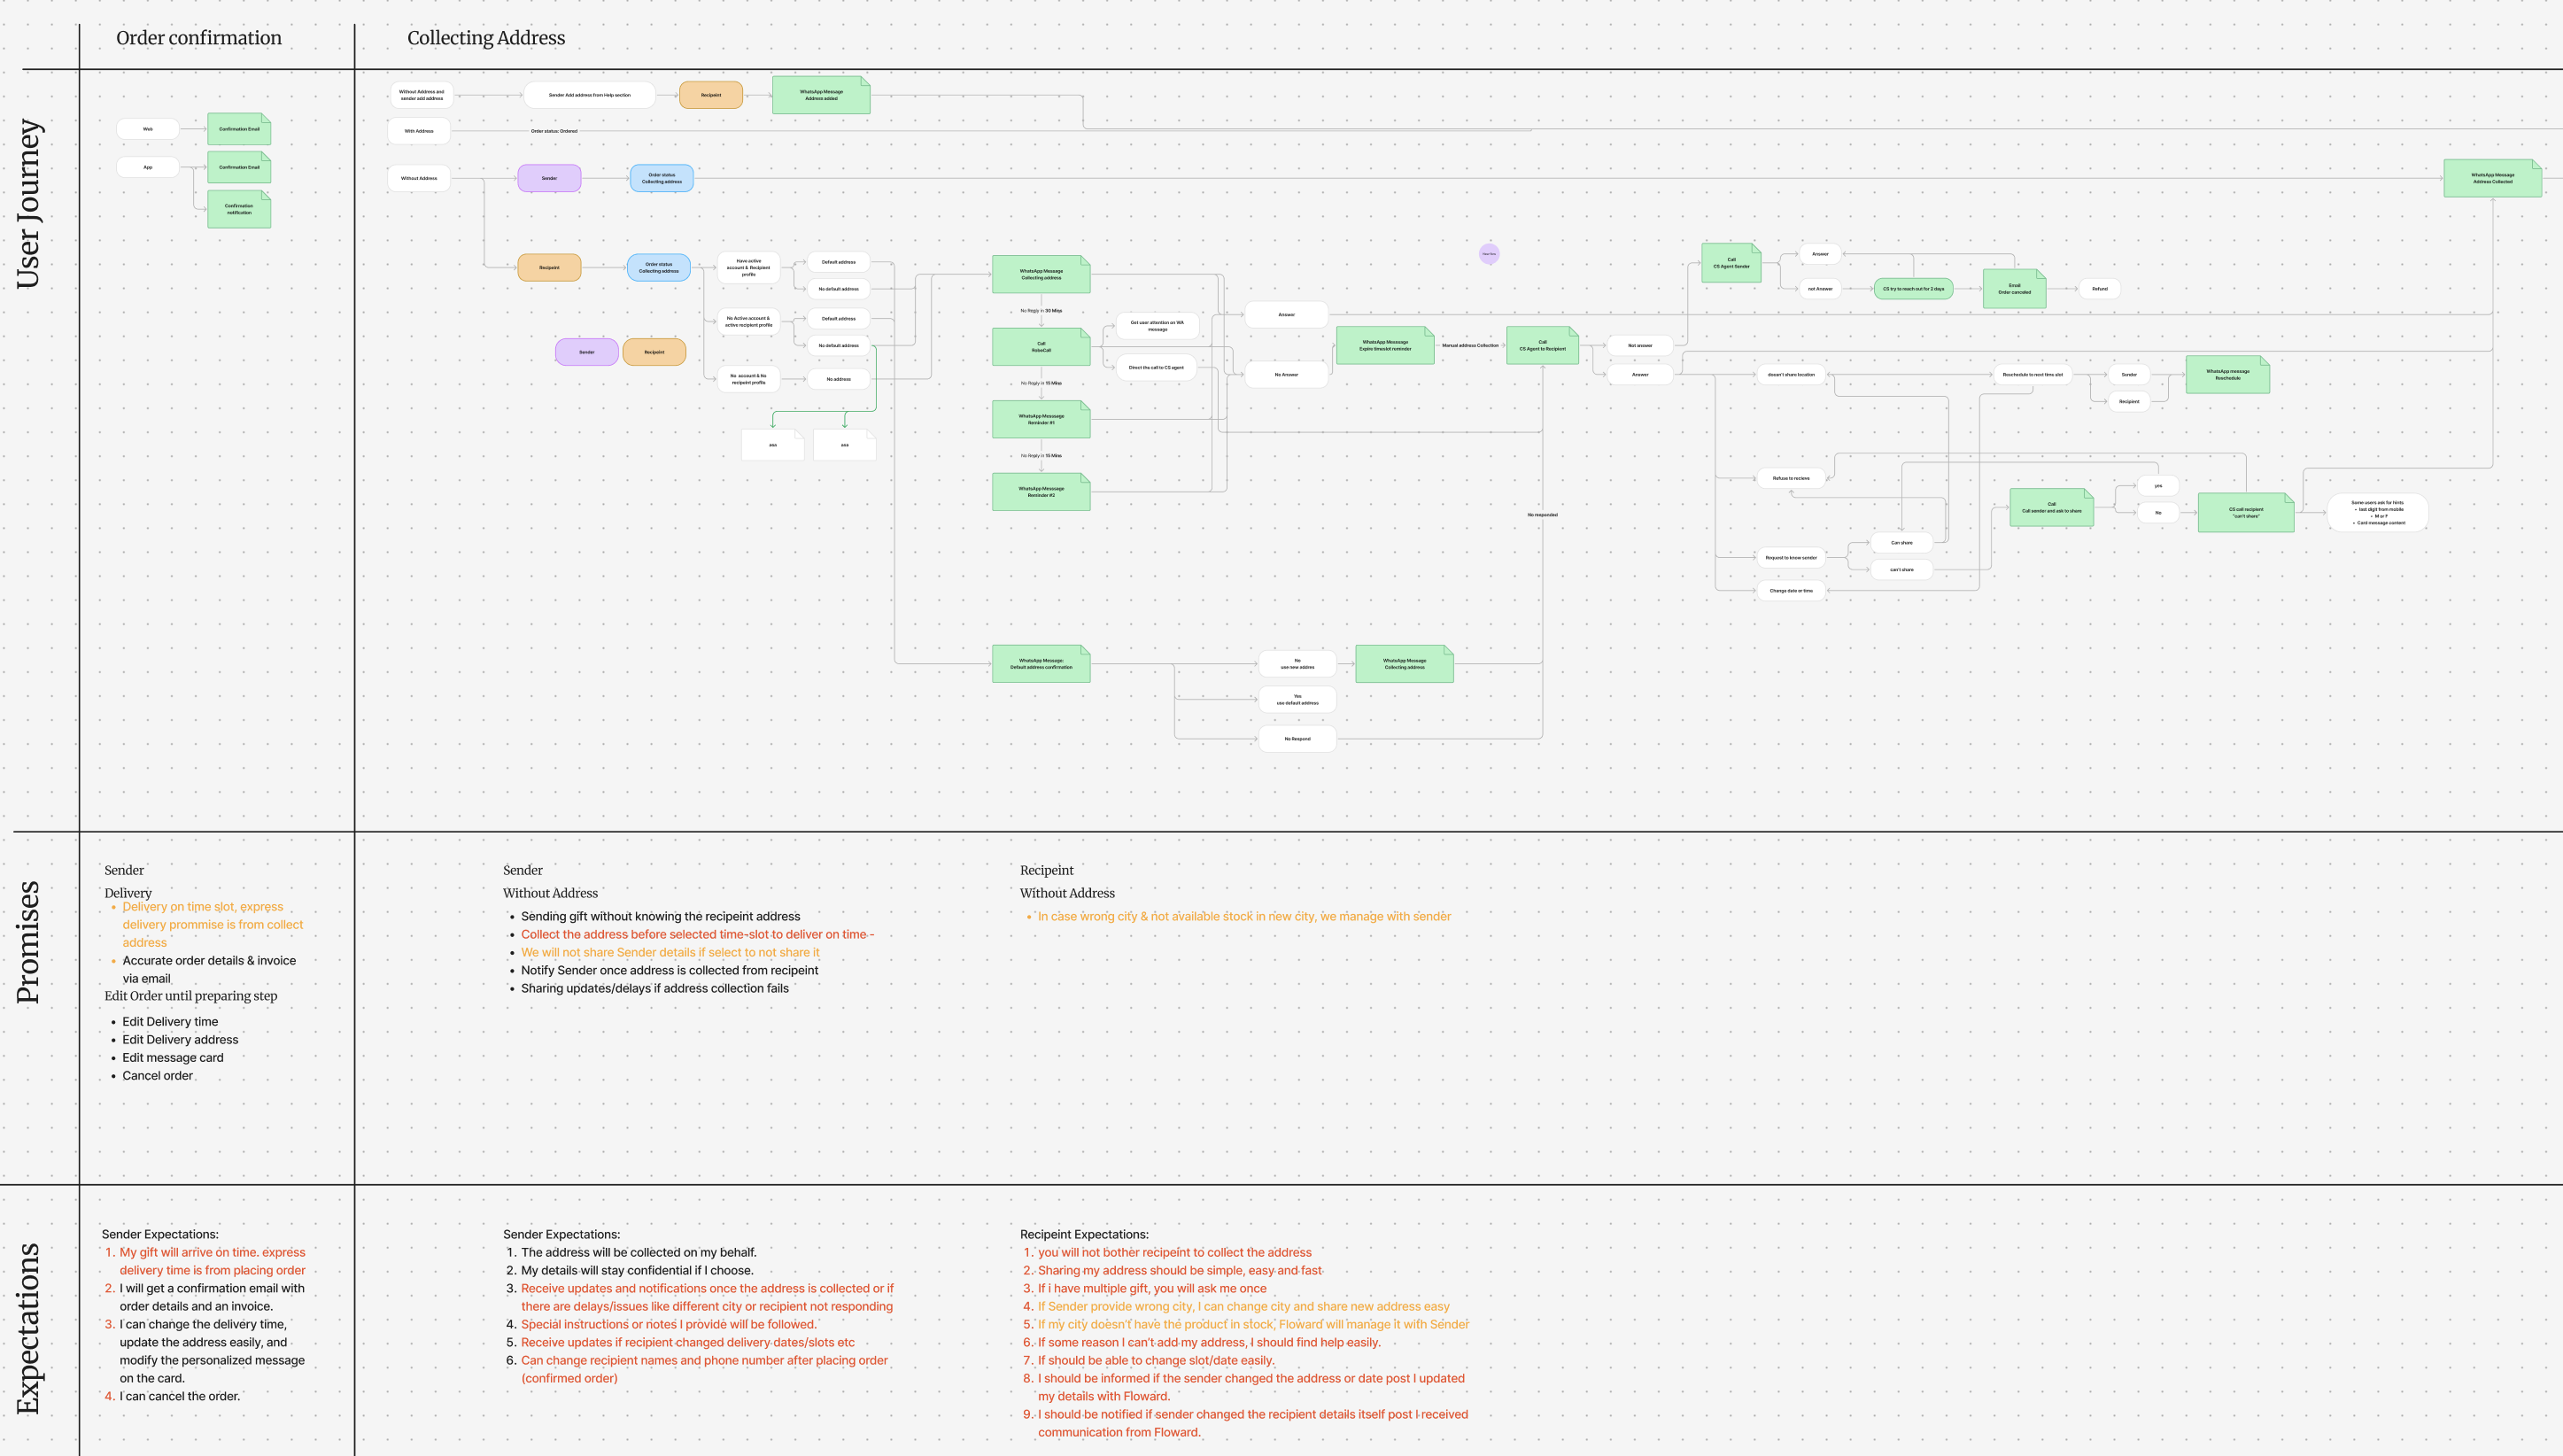Select the "Email Order canceled" note
The image size is (2563, 1456).
pos(2014,289)
